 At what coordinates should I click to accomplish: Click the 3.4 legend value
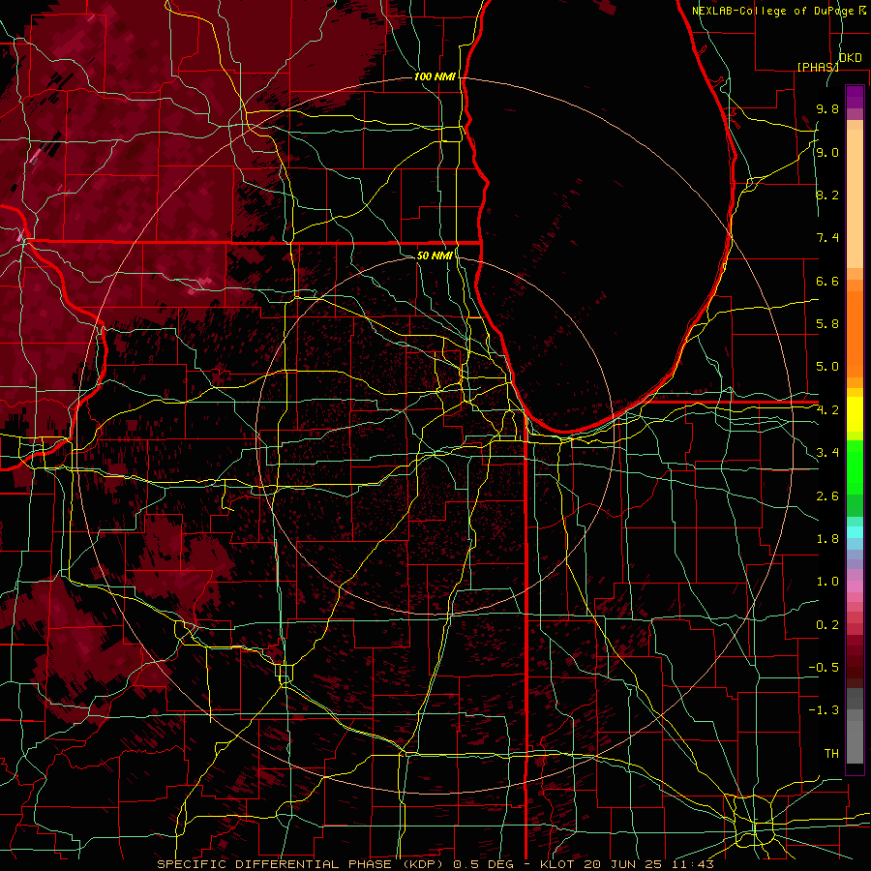[827, 453]
